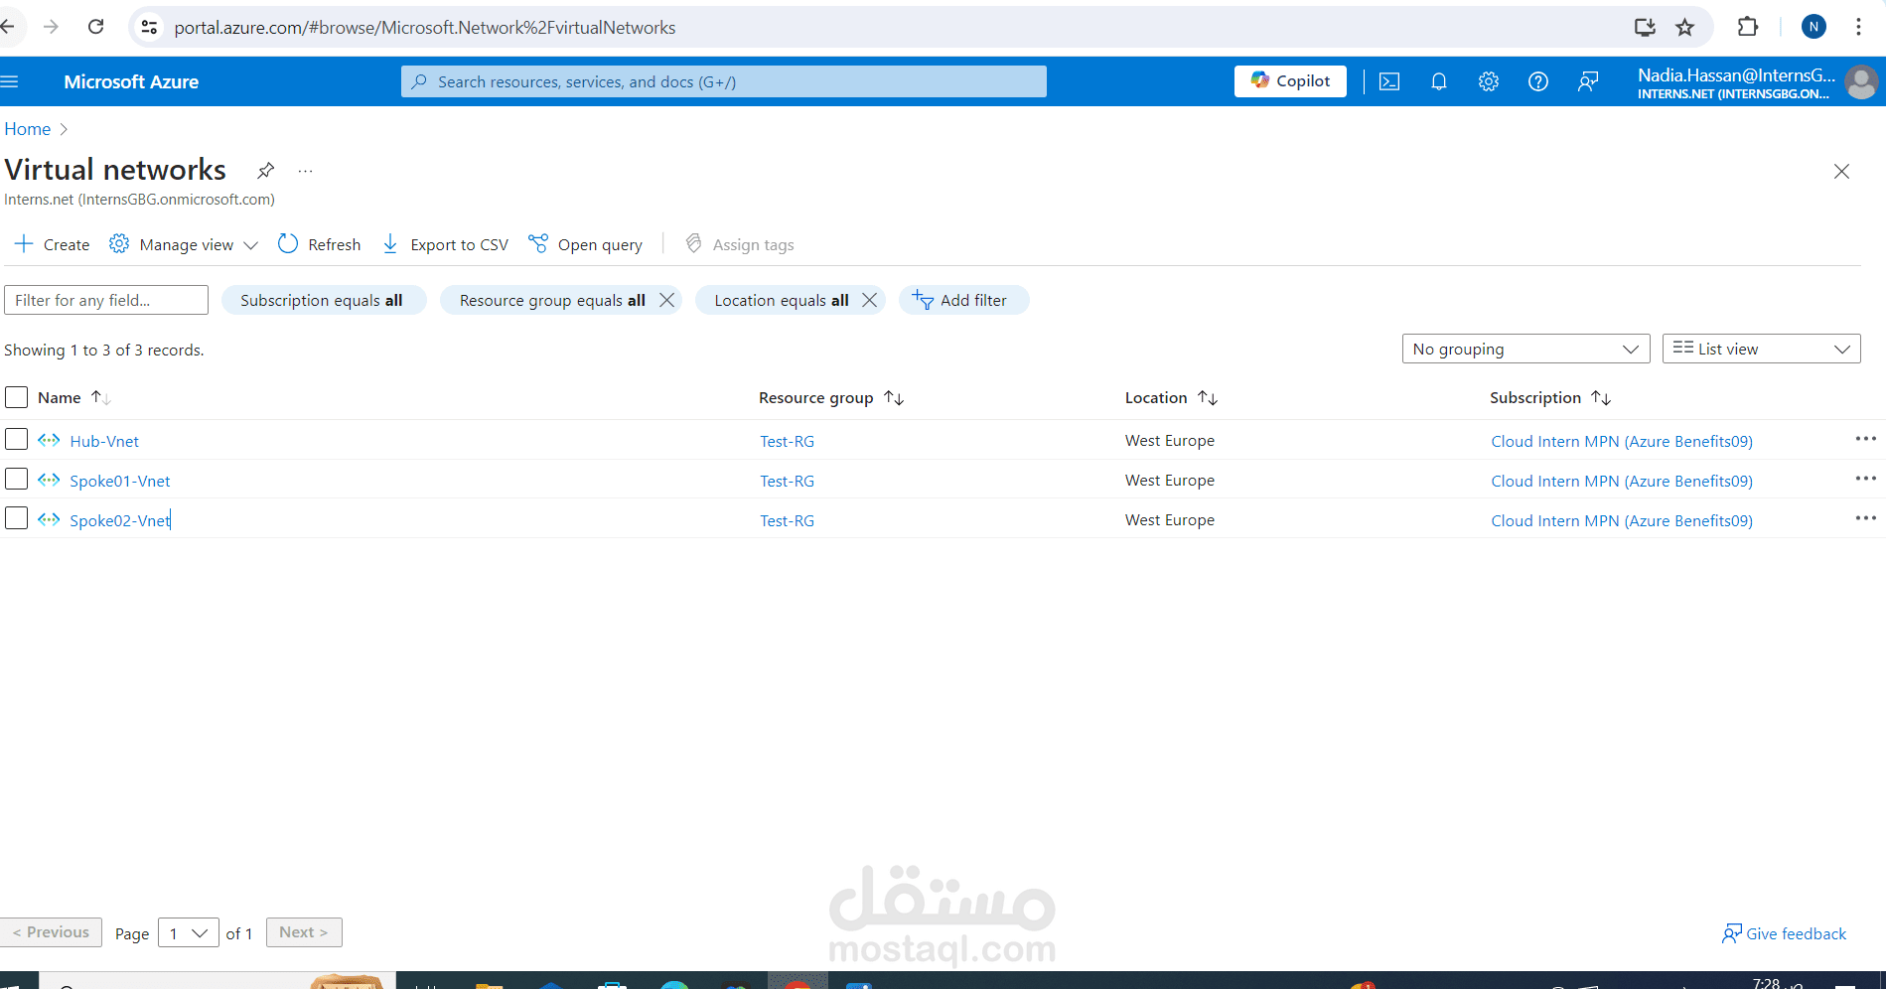
Task: Click the top bar feedback icon
Action: pyautogui.click(x=1588, y=81)
